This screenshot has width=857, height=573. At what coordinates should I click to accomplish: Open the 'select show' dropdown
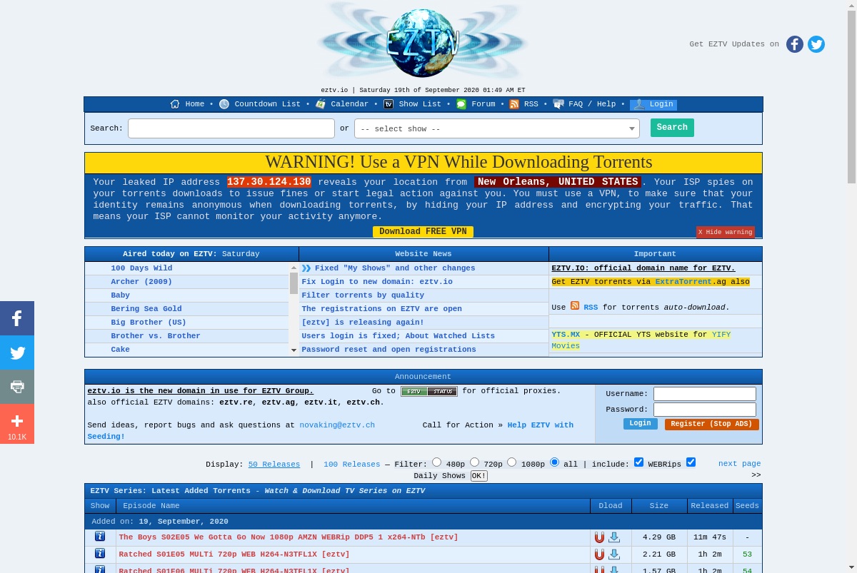click(x=497, y=128)
